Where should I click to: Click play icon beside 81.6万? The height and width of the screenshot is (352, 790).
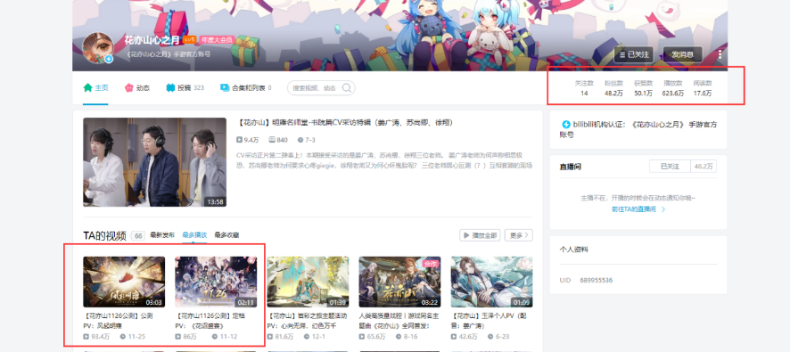271,336
